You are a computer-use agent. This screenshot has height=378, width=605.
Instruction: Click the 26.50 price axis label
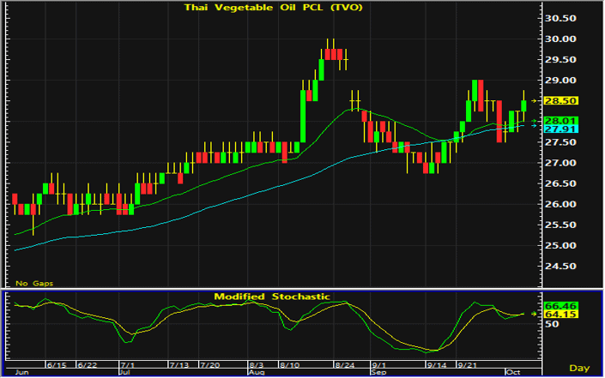560,183
